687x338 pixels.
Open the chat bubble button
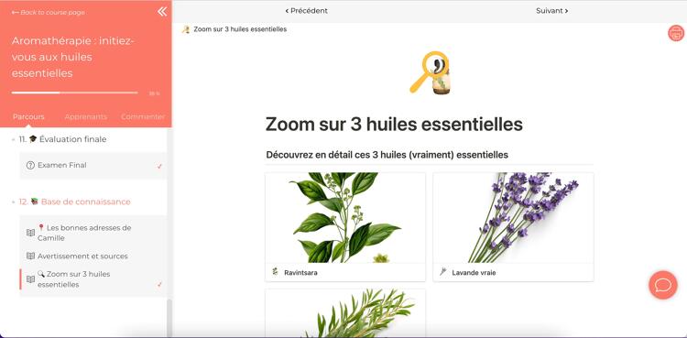(663, 285)
